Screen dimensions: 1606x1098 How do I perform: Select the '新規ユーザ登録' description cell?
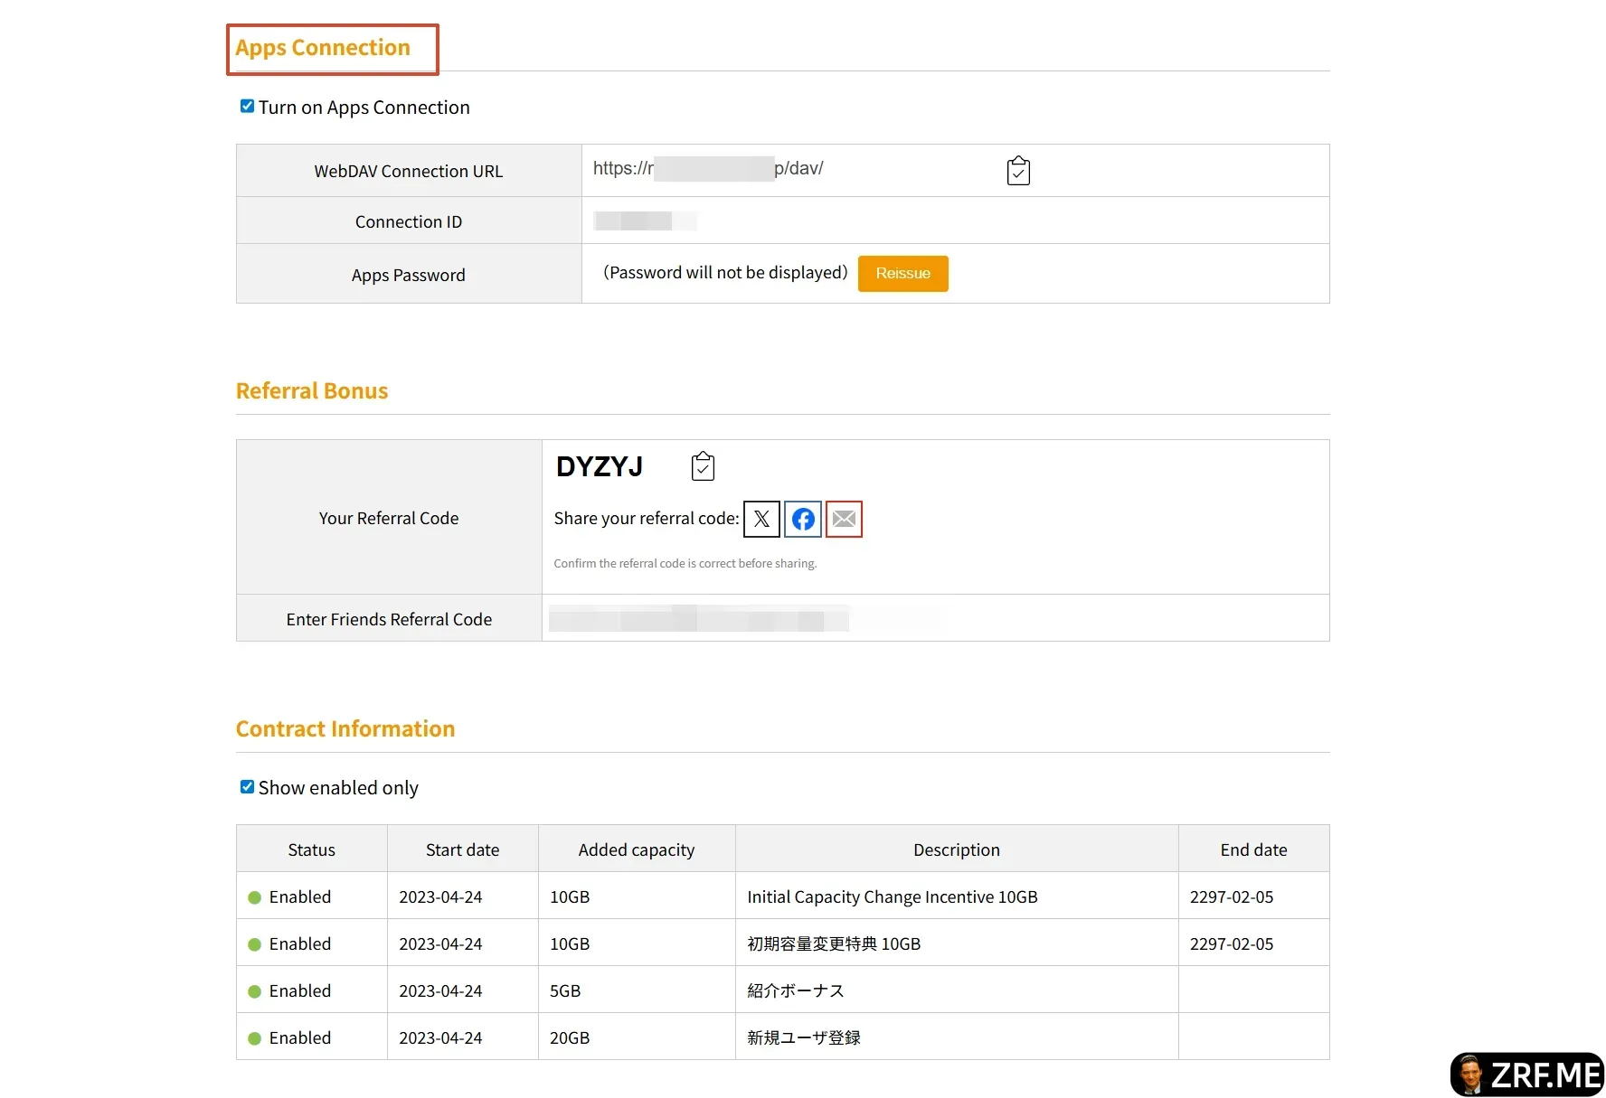[957, 1037]
